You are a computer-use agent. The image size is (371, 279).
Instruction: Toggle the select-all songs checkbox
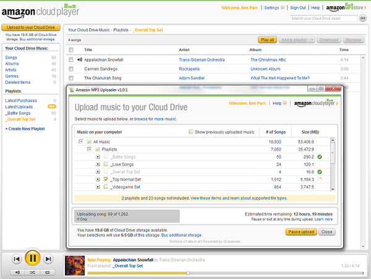point(71,50)
